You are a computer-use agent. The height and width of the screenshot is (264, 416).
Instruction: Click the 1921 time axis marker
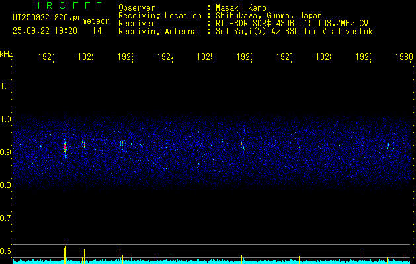[x=46, y=57]
